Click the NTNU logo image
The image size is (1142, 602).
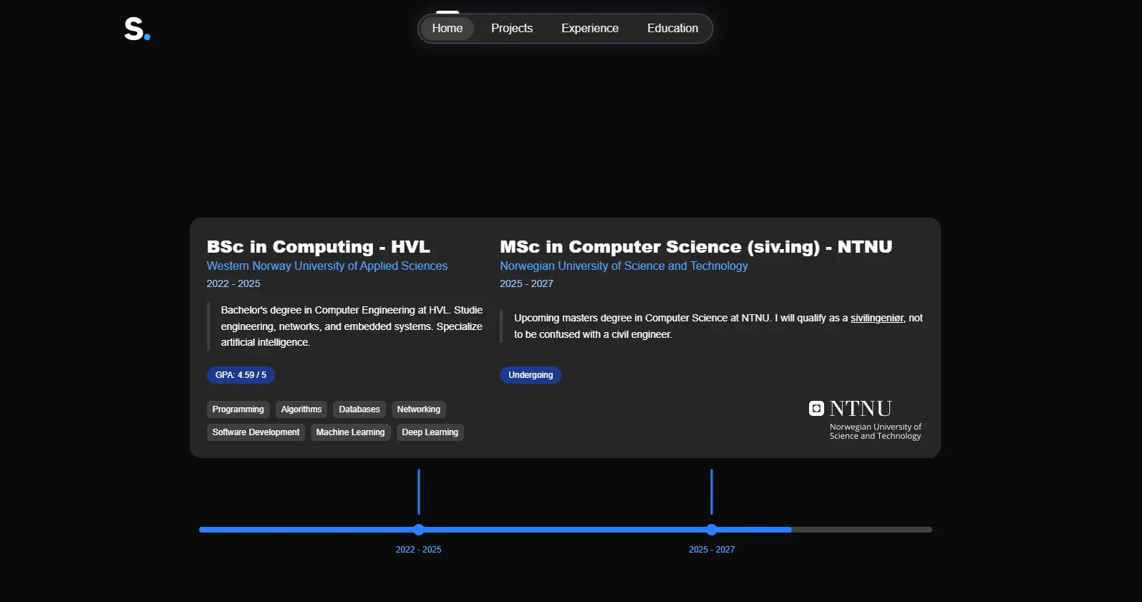coord(866,420)
